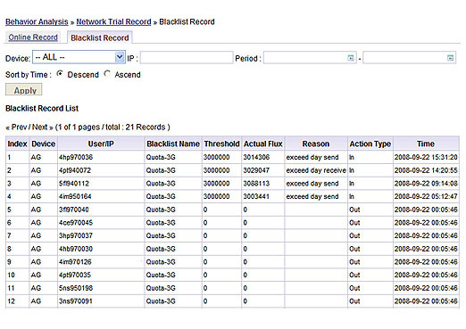Screen dimensions: 466x329
Task: Go to the Next page link
Action: (43, 127)
